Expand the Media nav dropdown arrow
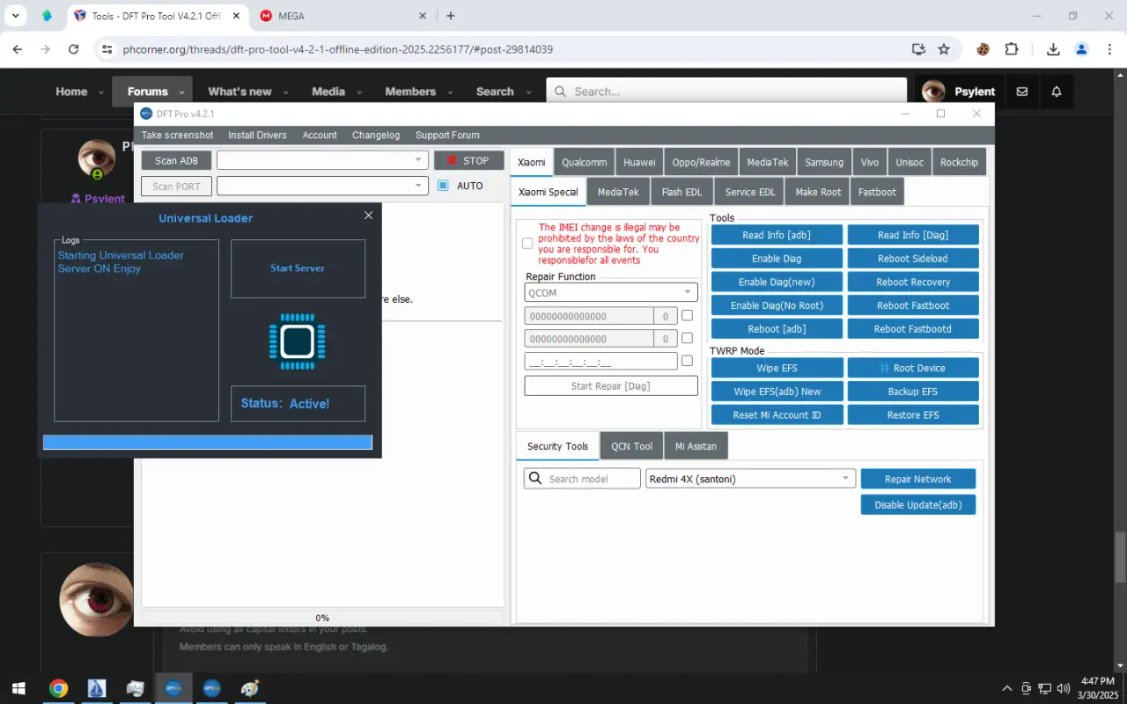Image resolution: width=1127 pixels, height=704 pixels. (358, 92)
